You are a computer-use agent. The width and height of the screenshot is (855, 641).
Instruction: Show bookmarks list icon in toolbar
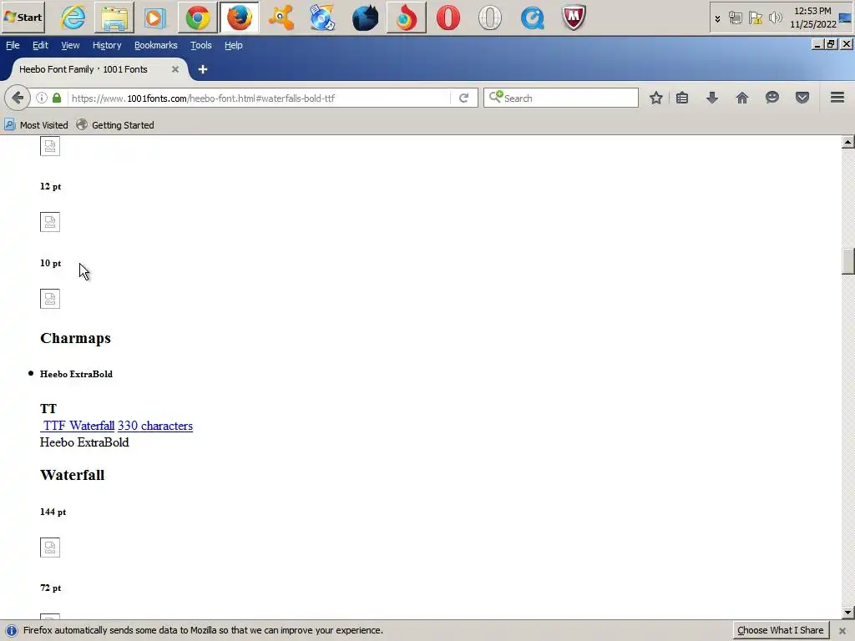[x=682, y=98]
